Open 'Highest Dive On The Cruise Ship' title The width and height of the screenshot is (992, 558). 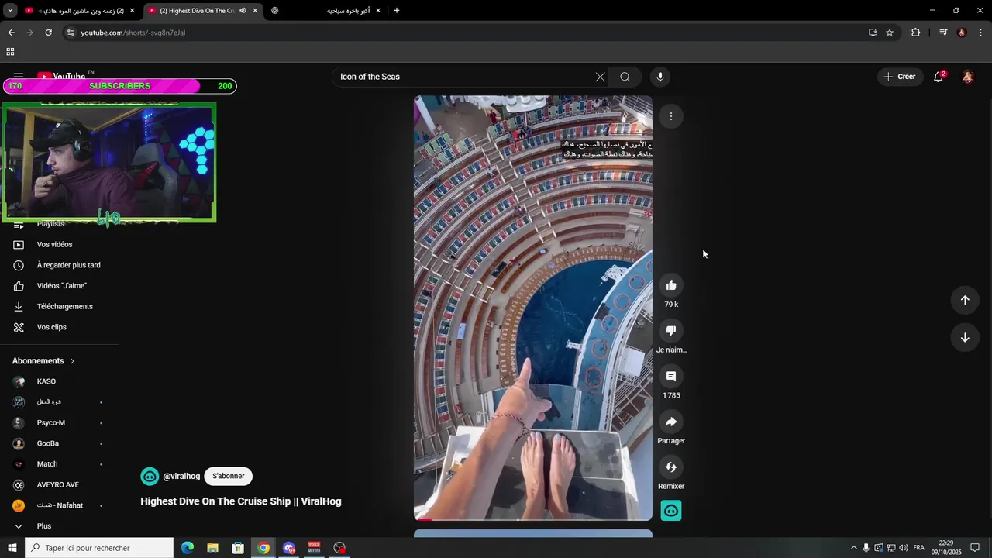(x=241, y=501)
